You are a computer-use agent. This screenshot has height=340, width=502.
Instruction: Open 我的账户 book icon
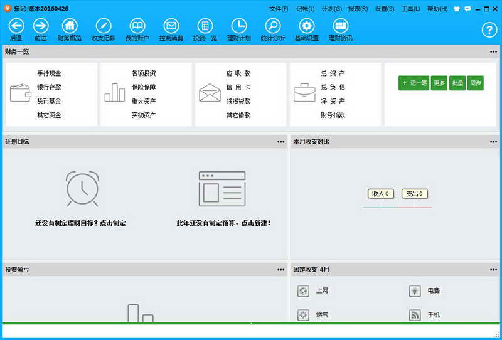[137, 26]
